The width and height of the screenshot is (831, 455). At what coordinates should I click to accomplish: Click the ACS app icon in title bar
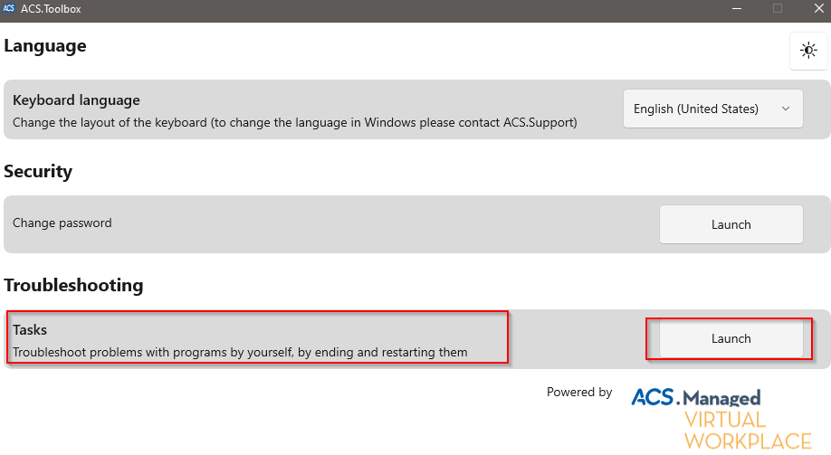(x=9, y=8)
